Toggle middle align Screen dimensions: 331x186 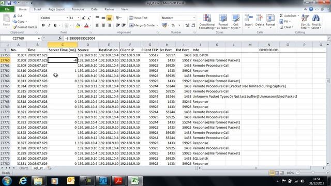click(103, 18)
